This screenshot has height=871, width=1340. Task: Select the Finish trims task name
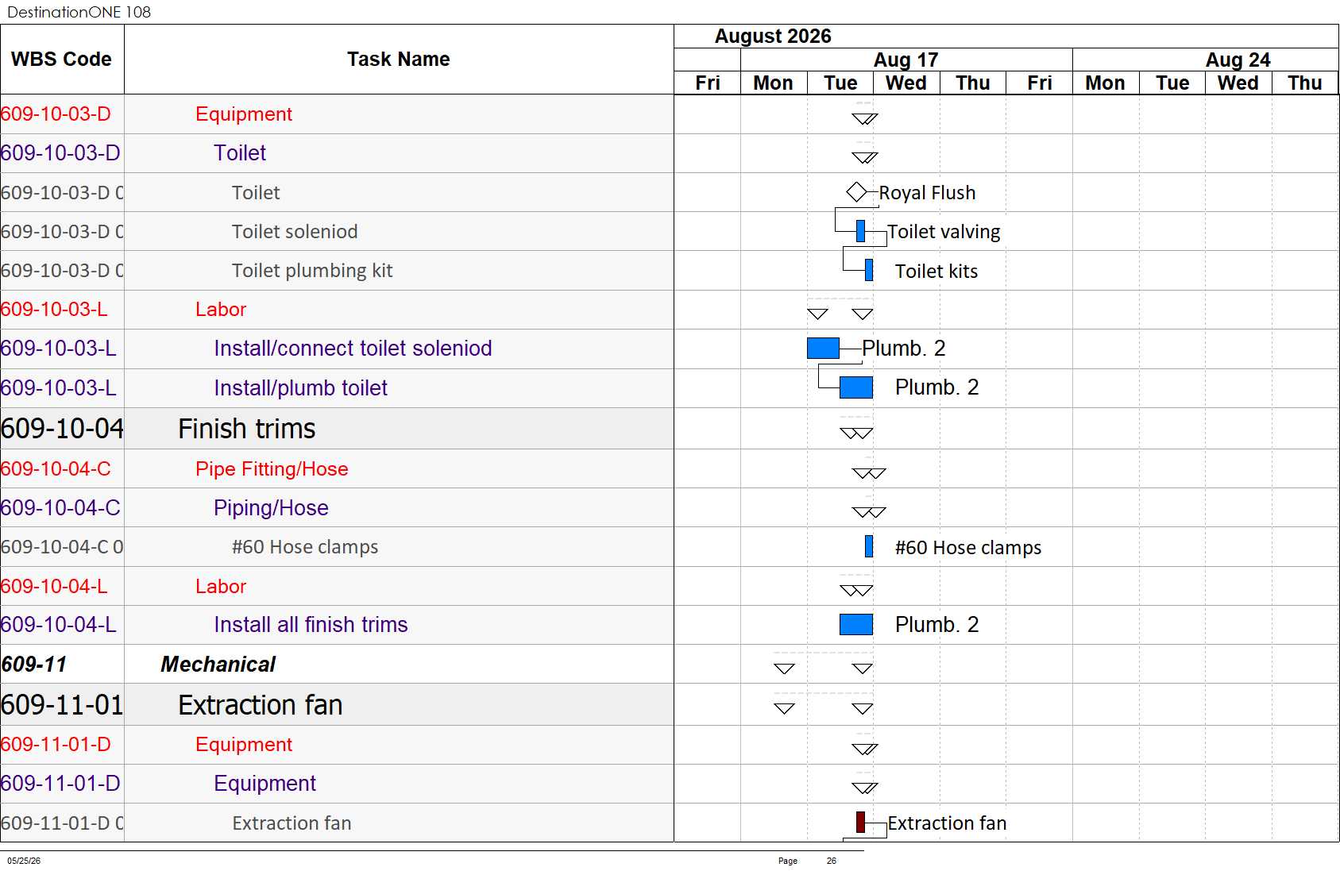(247, 429)
